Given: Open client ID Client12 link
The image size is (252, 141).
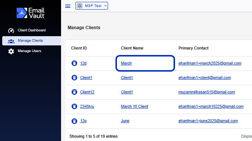Looking at the screenshot, I should point(87,92).
